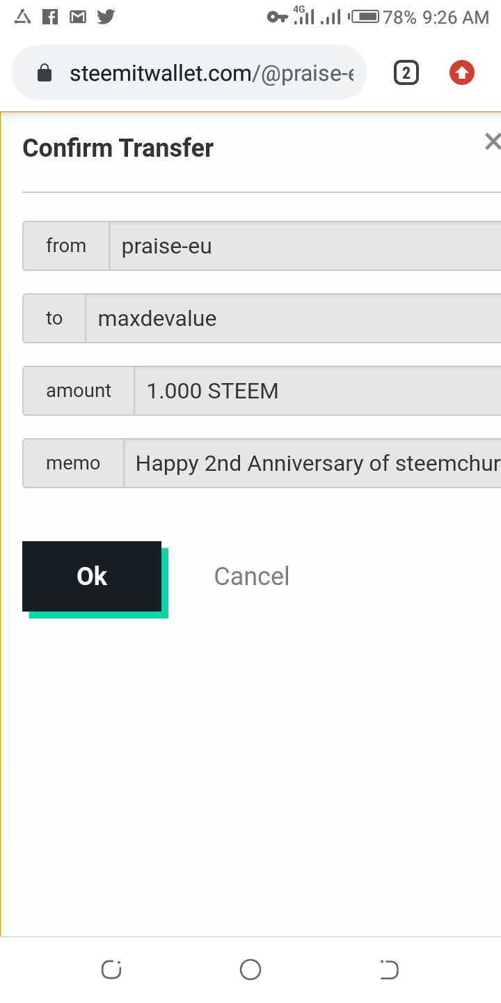Image resolution: width=501 pixels, height=1003 pixels.
Task: Tap the Confirm Transfer heading
Action: (x=118, y=148)
